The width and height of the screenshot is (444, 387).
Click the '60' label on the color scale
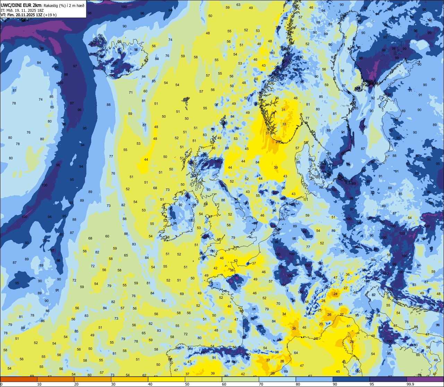coord(224,384)
